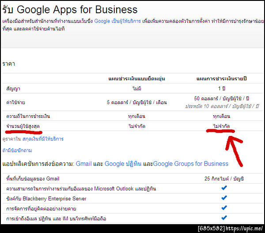
Task: Click the checkmark for contact management row
Action: [224, 208]
